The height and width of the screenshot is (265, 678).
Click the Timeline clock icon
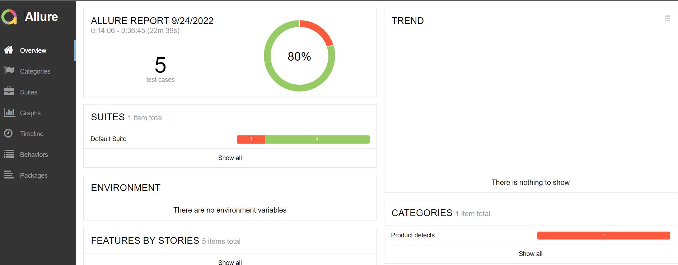click(8, 133)
